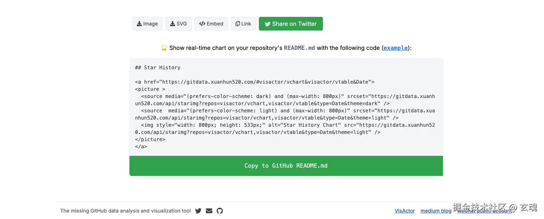Visit the VisActor footer link
The width and height of the screenshot is (544, 219).
[404, 211]
